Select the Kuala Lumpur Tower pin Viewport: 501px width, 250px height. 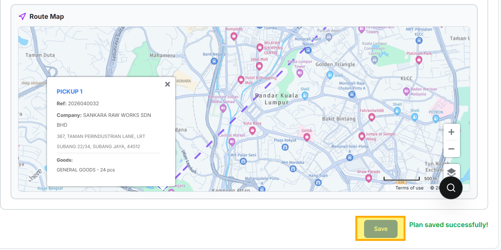pos(300,73)
